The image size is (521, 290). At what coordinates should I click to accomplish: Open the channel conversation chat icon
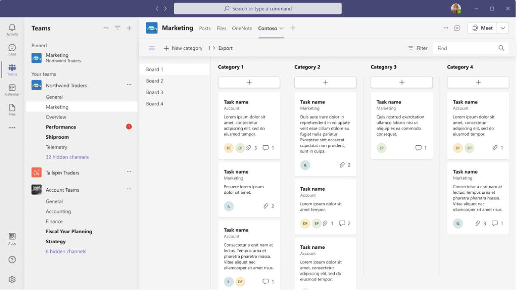point(457,28)
